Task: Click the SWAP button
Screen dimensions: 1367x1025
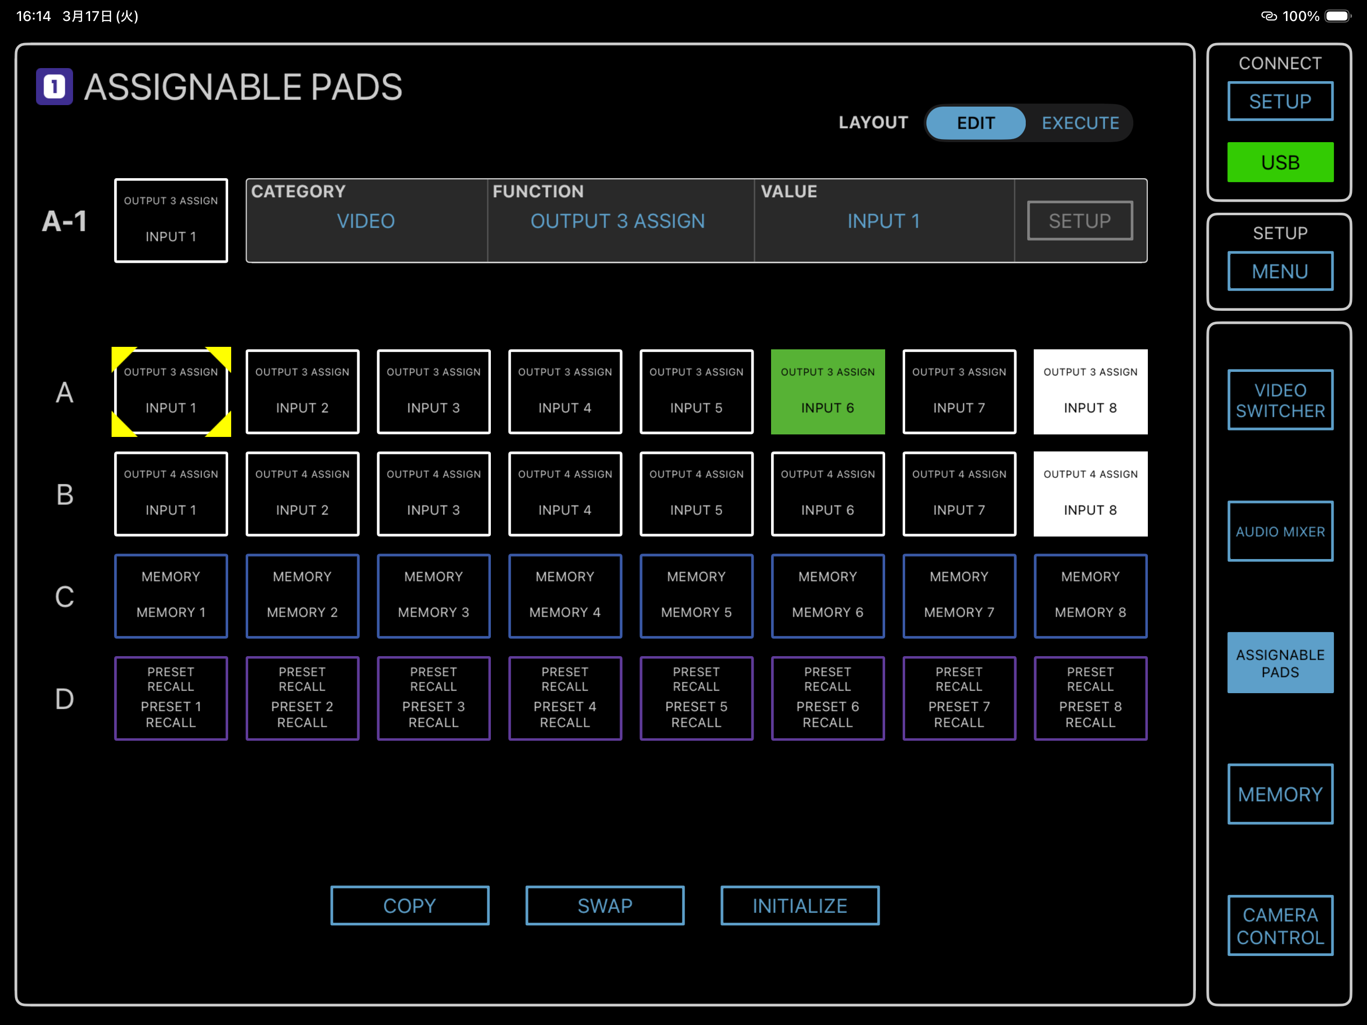Action: tap(605, 906)
